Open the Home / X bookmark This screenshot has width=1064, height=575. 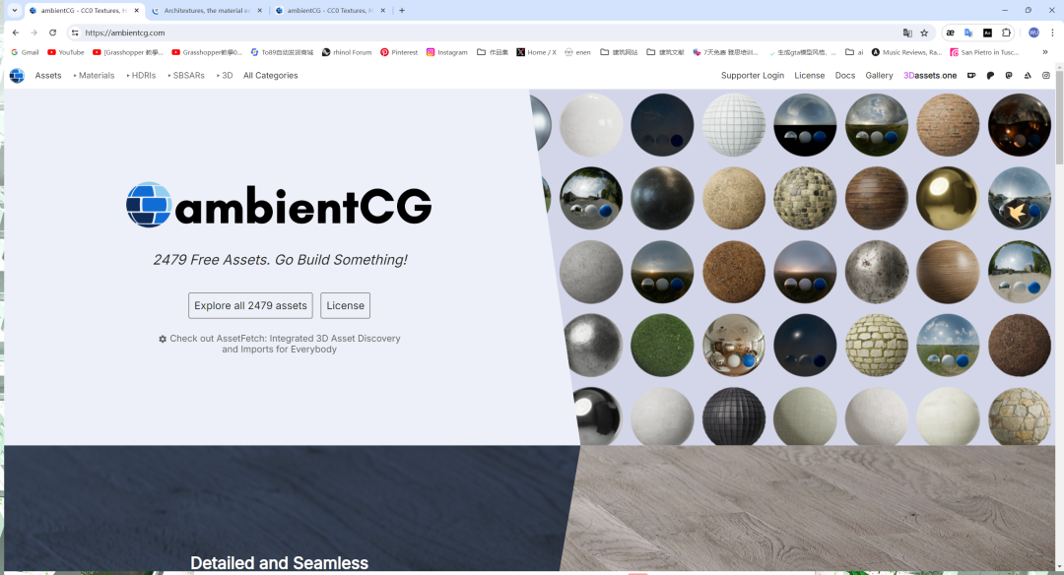click(536, 52)
